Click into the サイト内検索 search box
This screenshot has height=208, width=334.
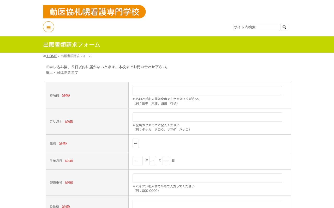(x=257, y=27)
